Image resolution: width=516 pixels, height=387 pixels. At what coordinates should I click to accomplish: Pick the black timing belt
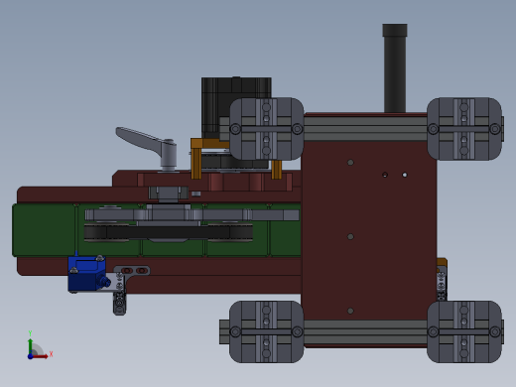point(169,232)
